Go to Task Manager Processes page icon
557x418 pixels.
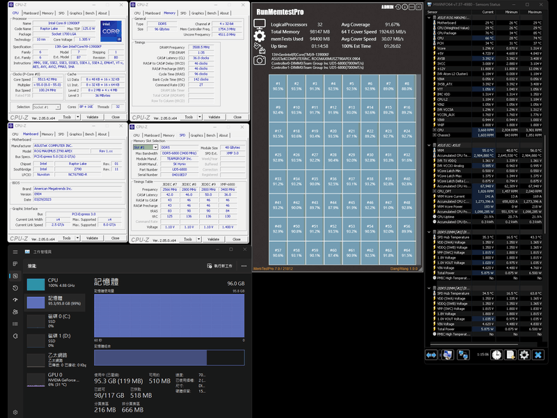point(15,264)
